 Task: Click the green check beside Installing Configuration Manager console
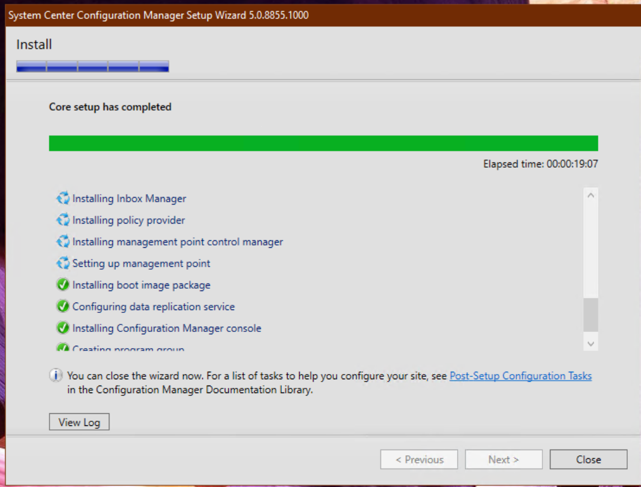(x=63, y=328)
